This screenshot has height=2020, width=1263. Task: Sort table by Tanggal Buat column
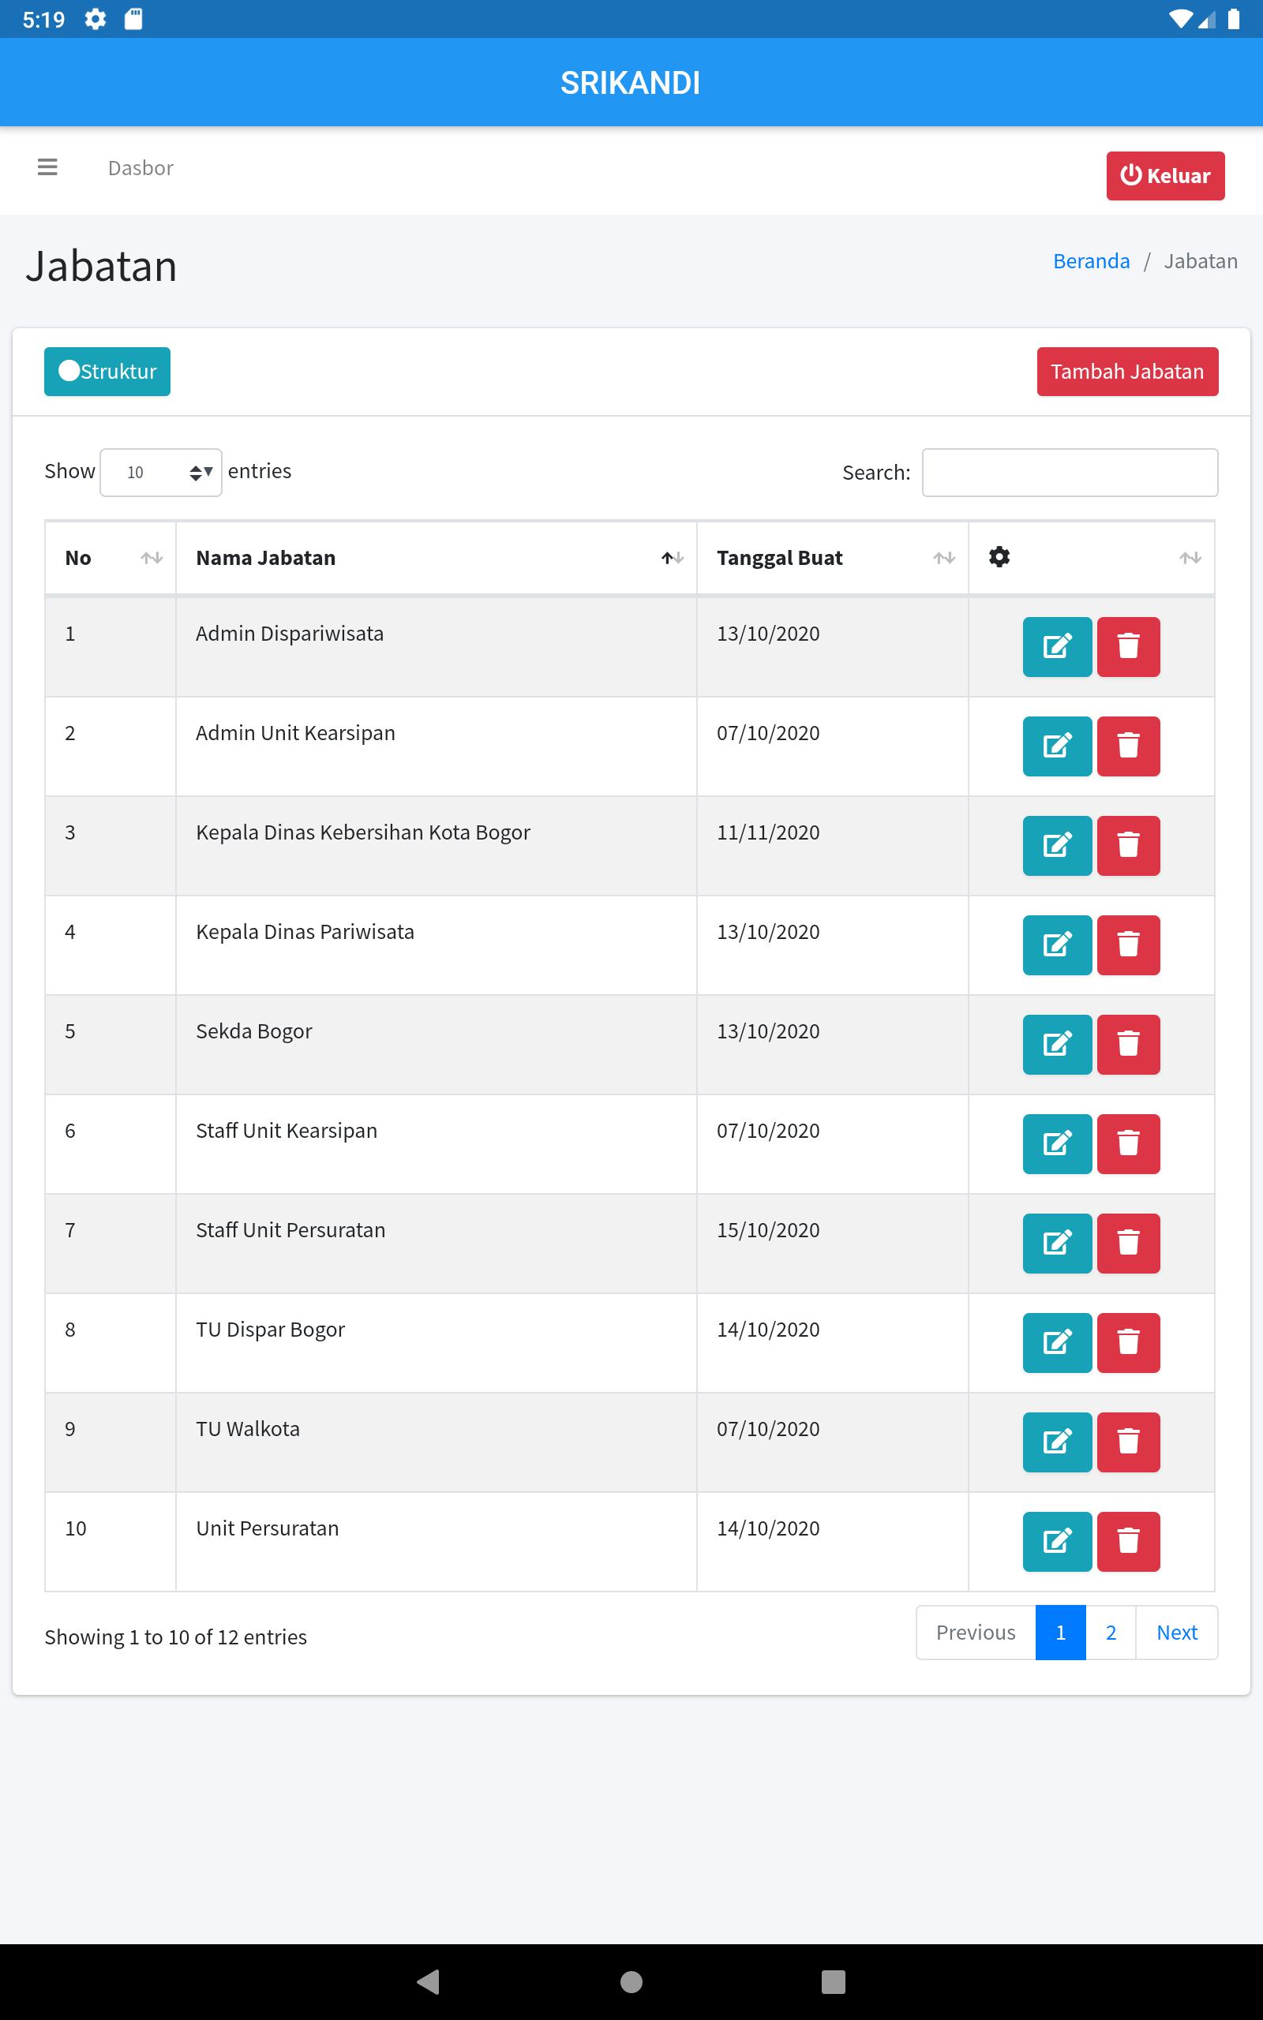tap(832, 558)
